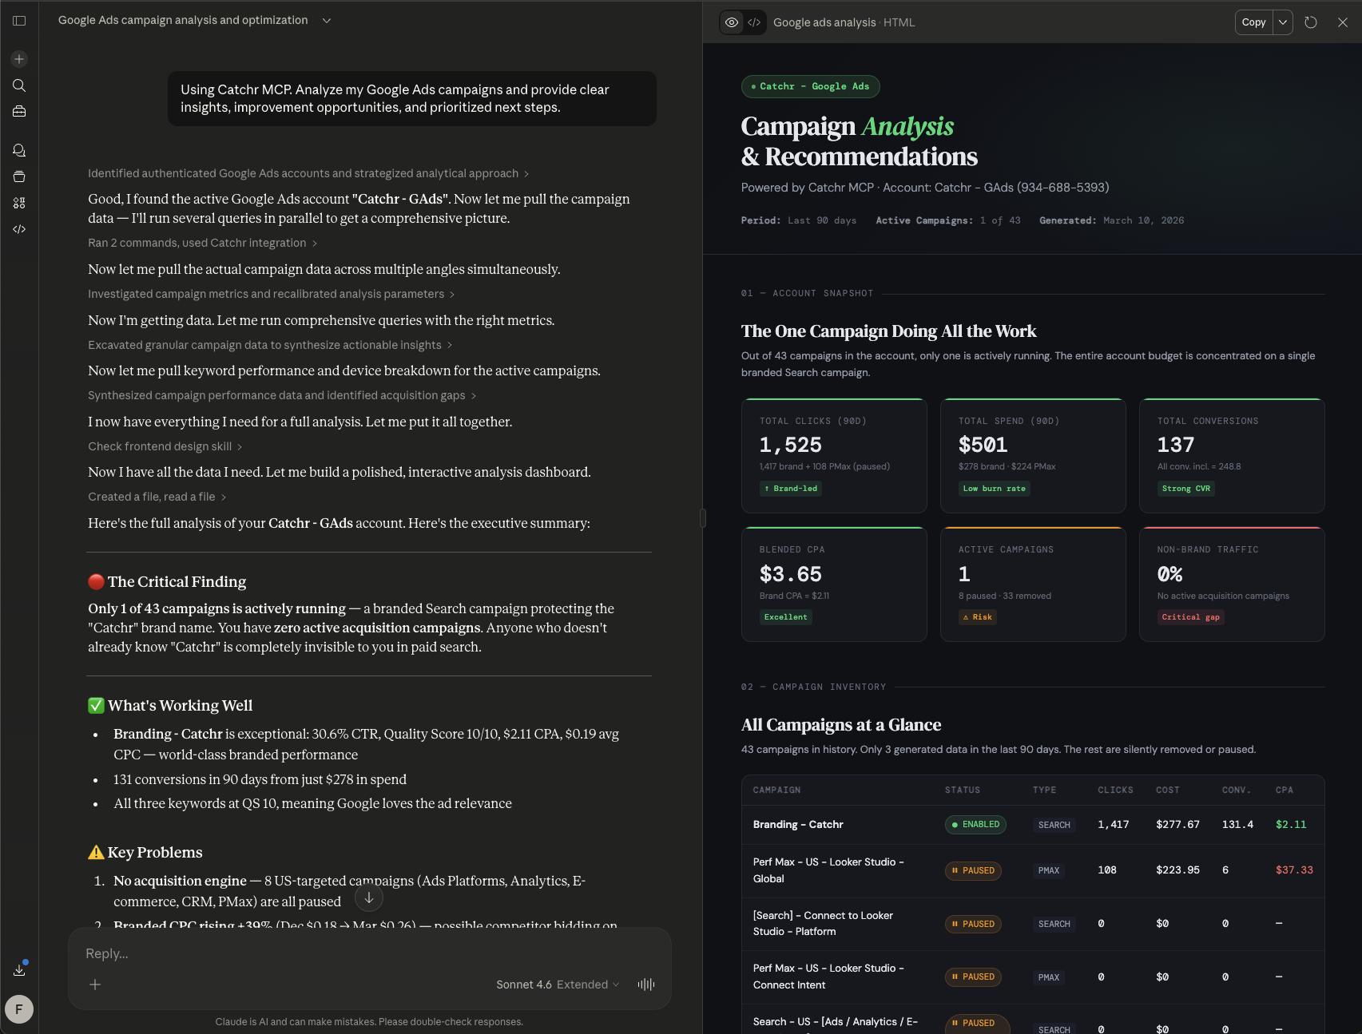The height and width of the screenshot is (1034, 1362).
Task: Click the cost value $277.67
Action: (x=1177, y=825)
